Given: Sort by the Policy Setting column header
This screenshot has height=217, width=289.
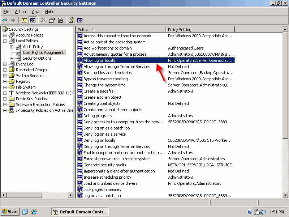Looking at the screenshot, I should click(200, 30).
